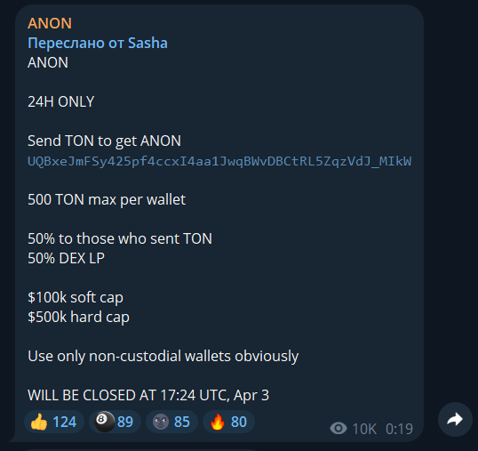Screen dimensions: 478x451
Task: Click the 0:19 message timestamp
Action: 399,429
